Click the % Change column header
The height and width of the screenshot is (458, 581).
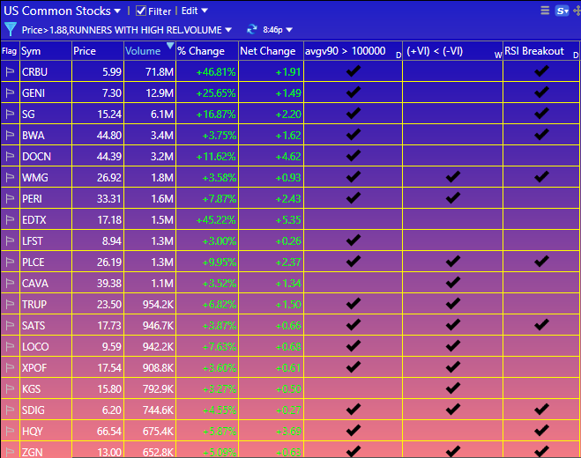pos(207,51)
